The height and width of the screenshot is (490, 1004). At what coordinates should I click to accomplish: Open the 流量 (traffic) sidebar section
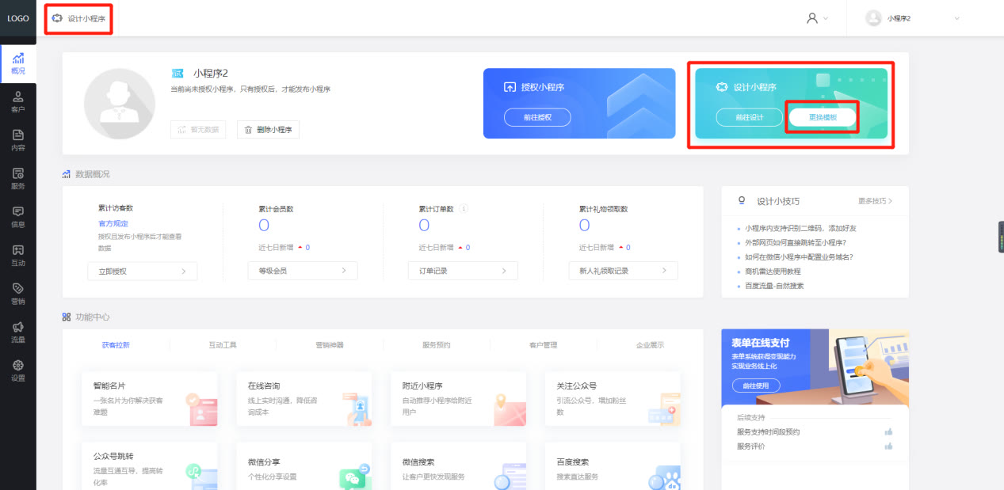[x=18, y=331]
